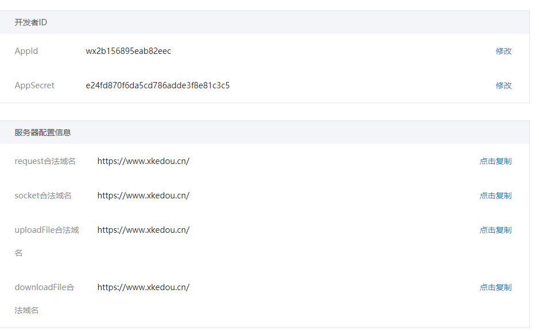Click the 服务器配置信息 section header
Screen dimensions: 539x332
pyautogui.click(x=43, y=132)
